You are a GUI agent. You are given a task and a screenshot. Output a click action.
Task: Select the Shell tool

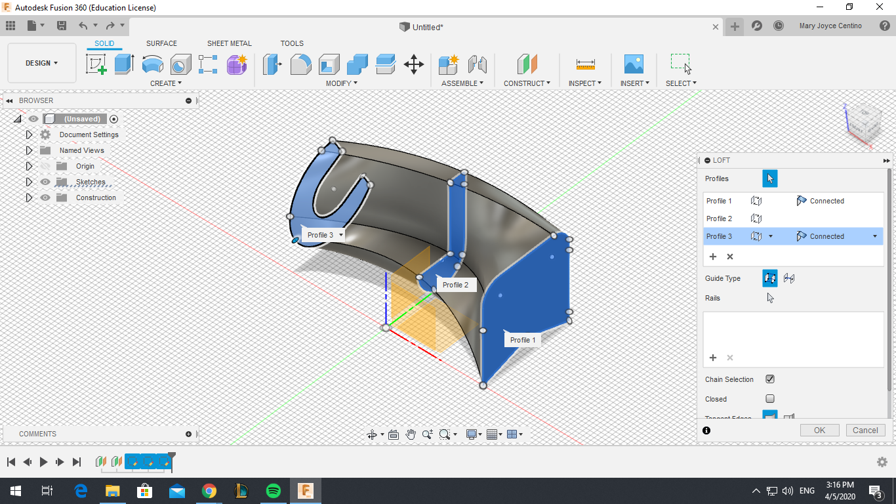point(329,64)
